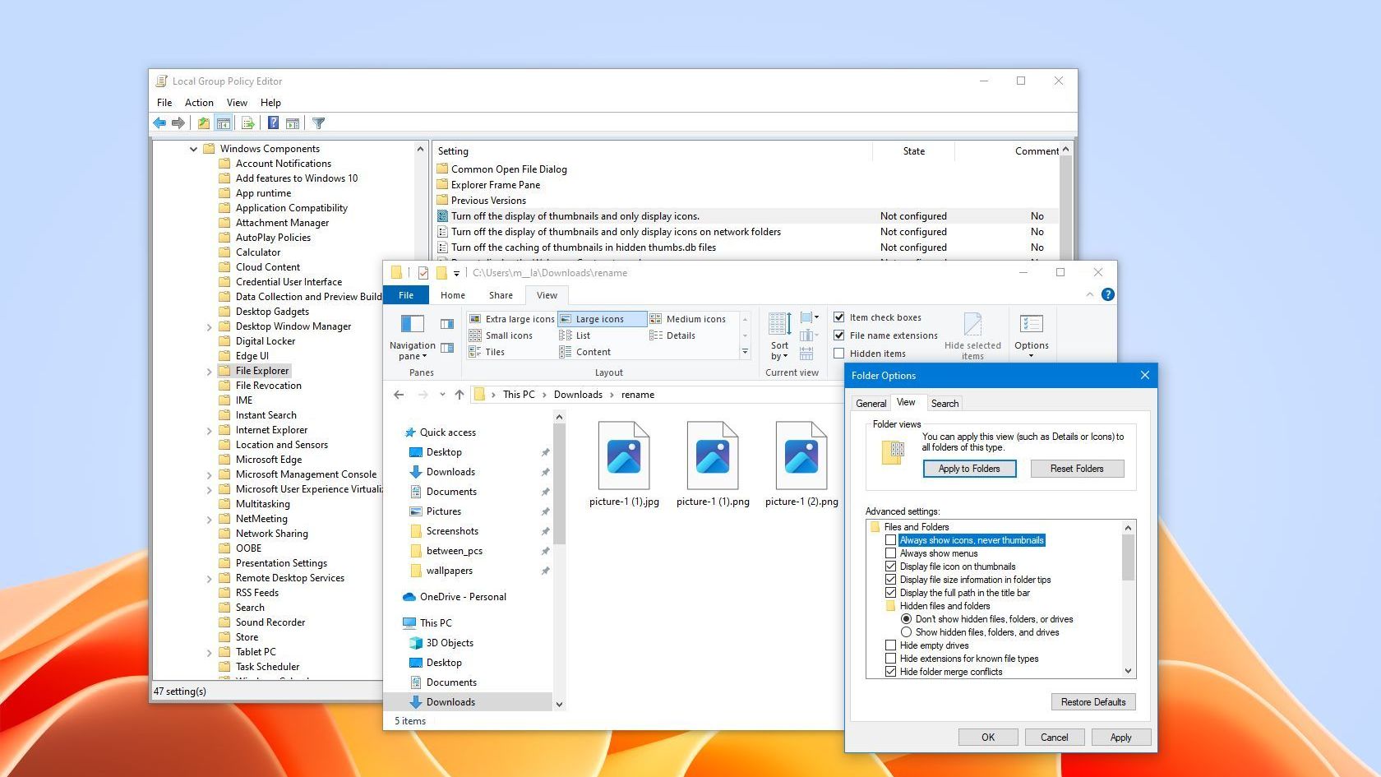The image size is (1381, 777).
Task: Collapse the Windows Components tree node
Action: [x=194, y=149]
